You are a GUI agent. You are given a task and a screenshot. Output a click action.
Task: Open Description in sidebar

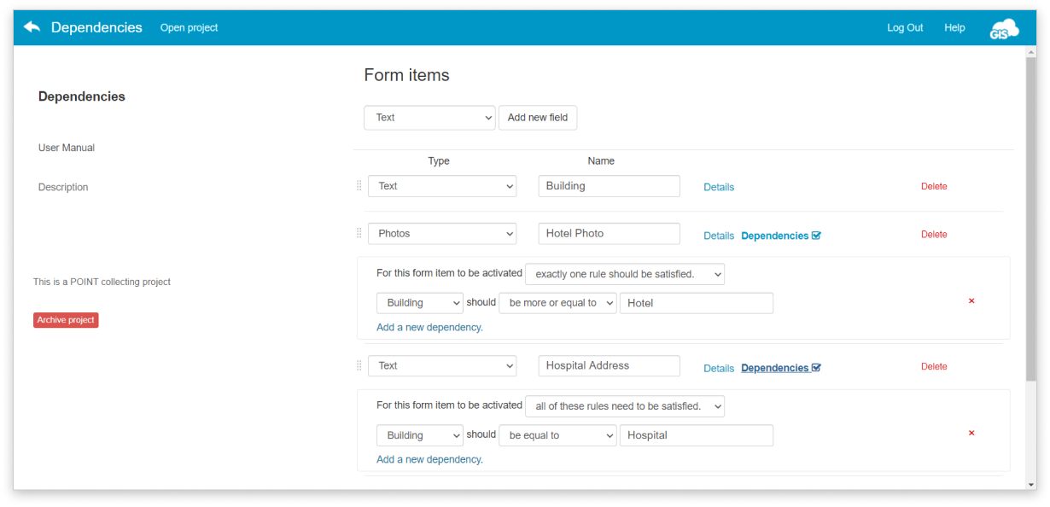coord(63,187)
